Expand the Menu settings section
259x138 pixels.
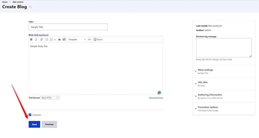[224, 71]
